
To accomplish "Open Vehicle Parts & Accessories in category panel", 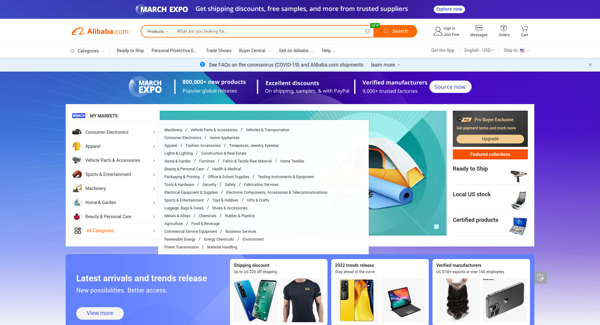I will point(214,130).
